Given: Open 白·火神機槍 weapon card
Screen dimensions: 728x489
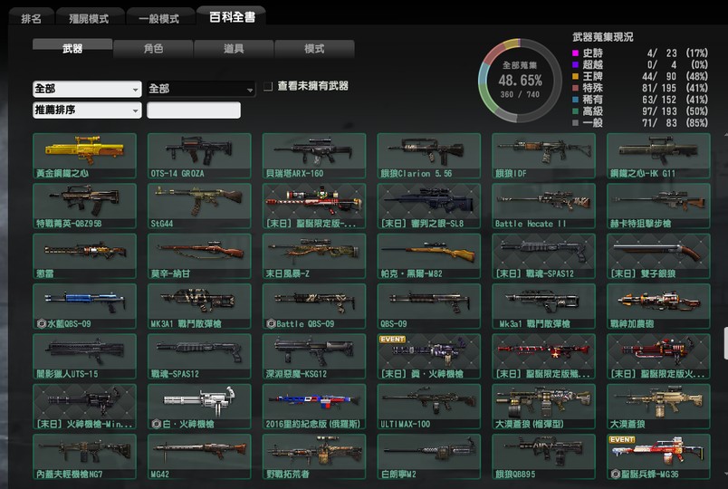Looking at the screenshot, I should (199, 407).
